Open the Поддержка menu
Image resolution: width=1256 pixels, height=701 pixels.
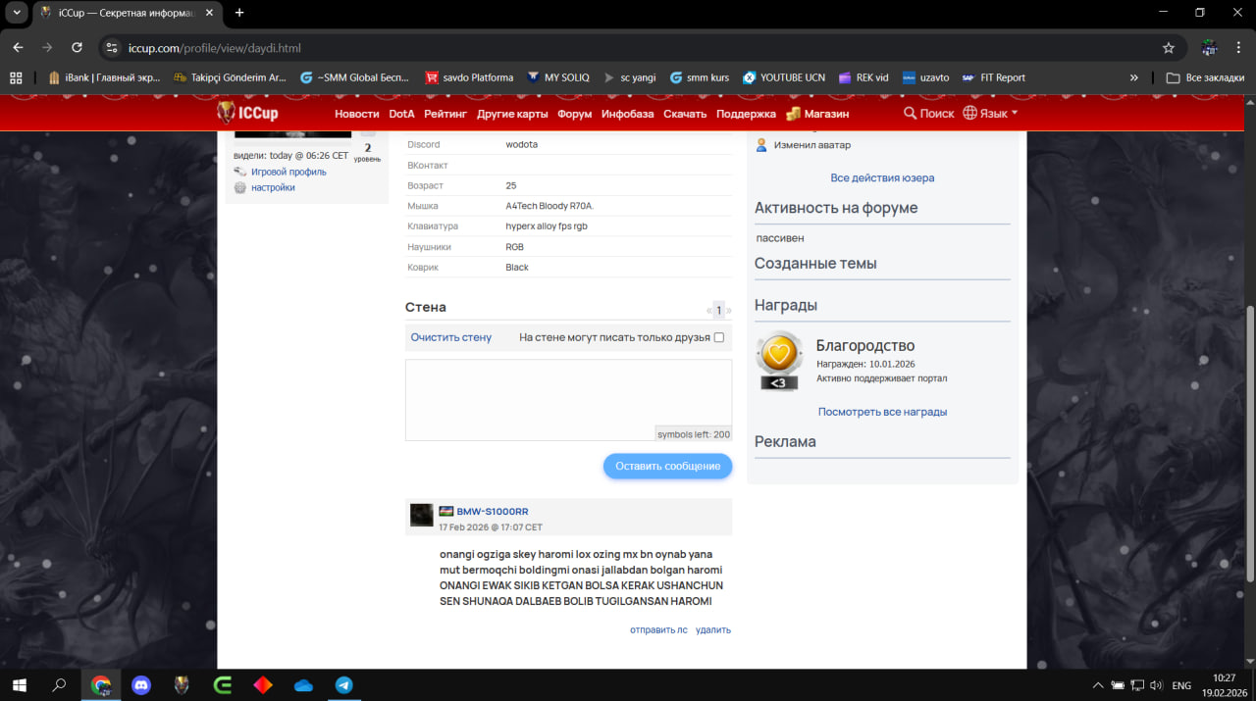pyautogui.click(x=746, y=114)
